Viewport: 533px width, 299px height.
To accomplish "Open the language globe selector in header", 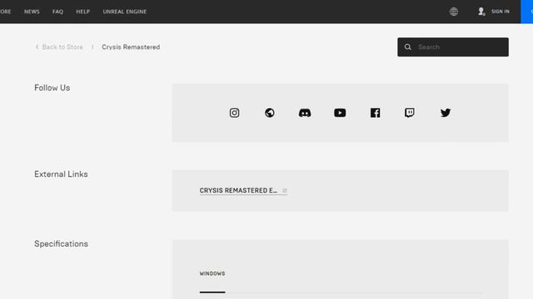I will [454, 12].
